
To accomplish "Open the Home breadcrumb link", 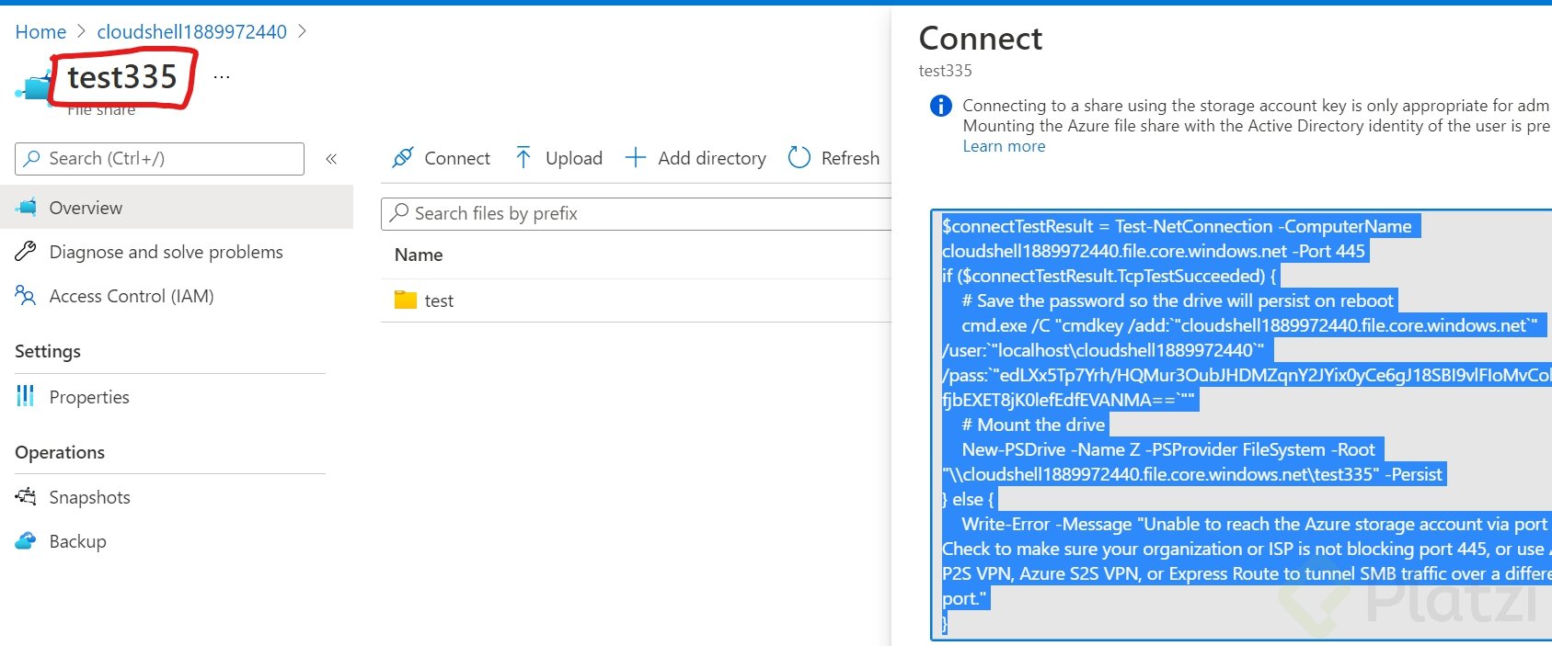I will click(40, 32).
